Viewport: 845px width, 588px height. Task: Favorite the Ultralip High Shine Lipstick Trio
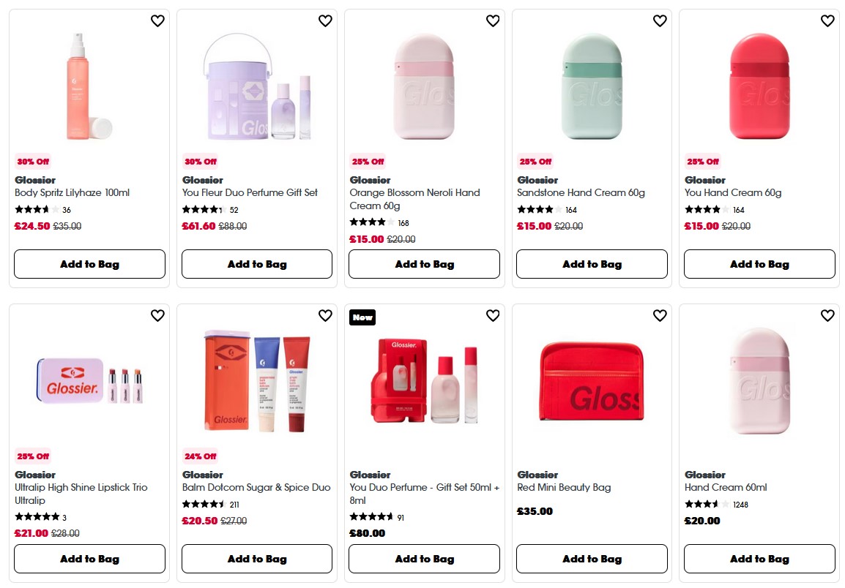pos(157,315)
